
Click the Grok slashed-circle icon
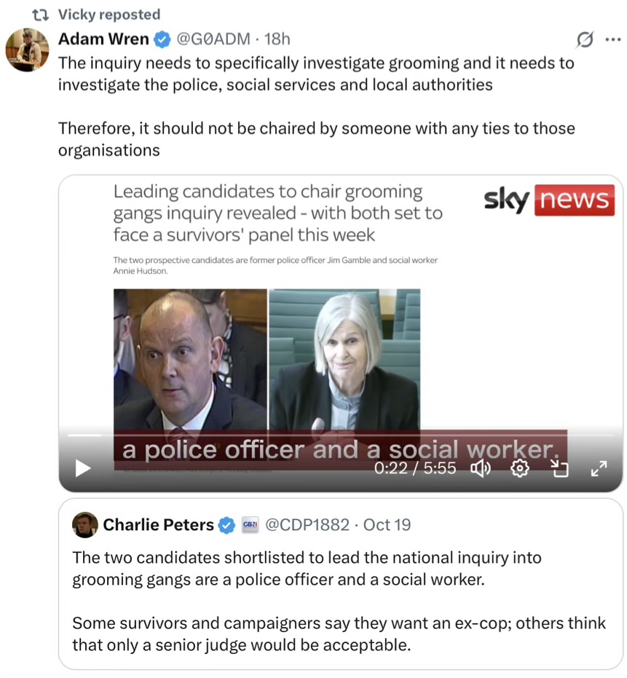click(x=585, y=40)
